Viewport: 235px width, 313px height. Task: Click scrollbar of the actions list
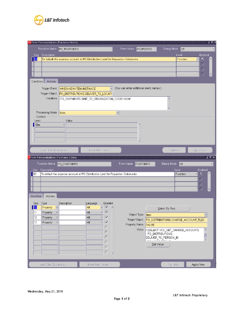pos(113,230)
